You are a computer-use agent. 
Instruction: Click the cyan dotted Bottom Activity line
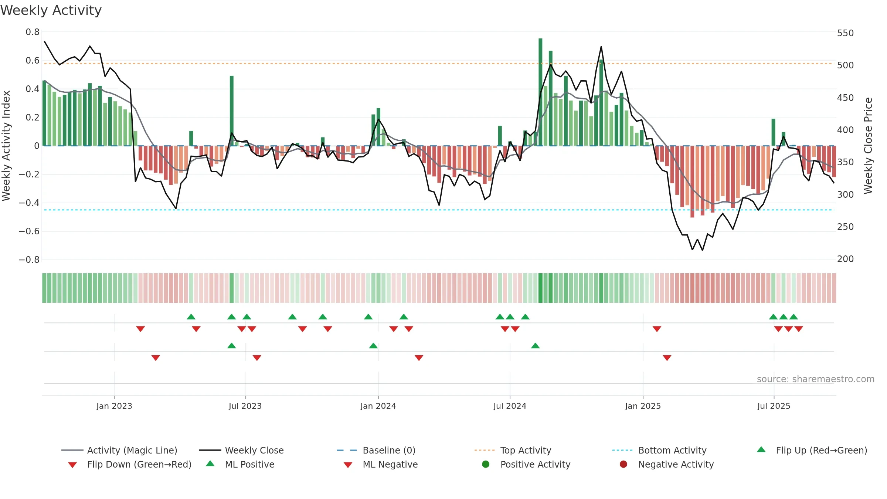click(x=439, y=210)
